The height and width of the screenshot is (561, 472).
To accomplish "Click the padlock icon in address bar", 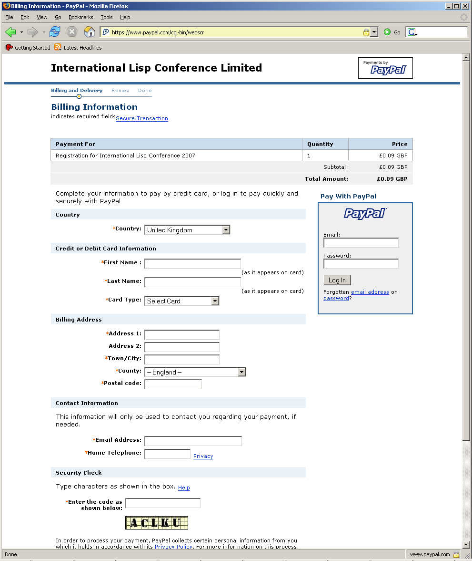I will (x=366, y=32).
